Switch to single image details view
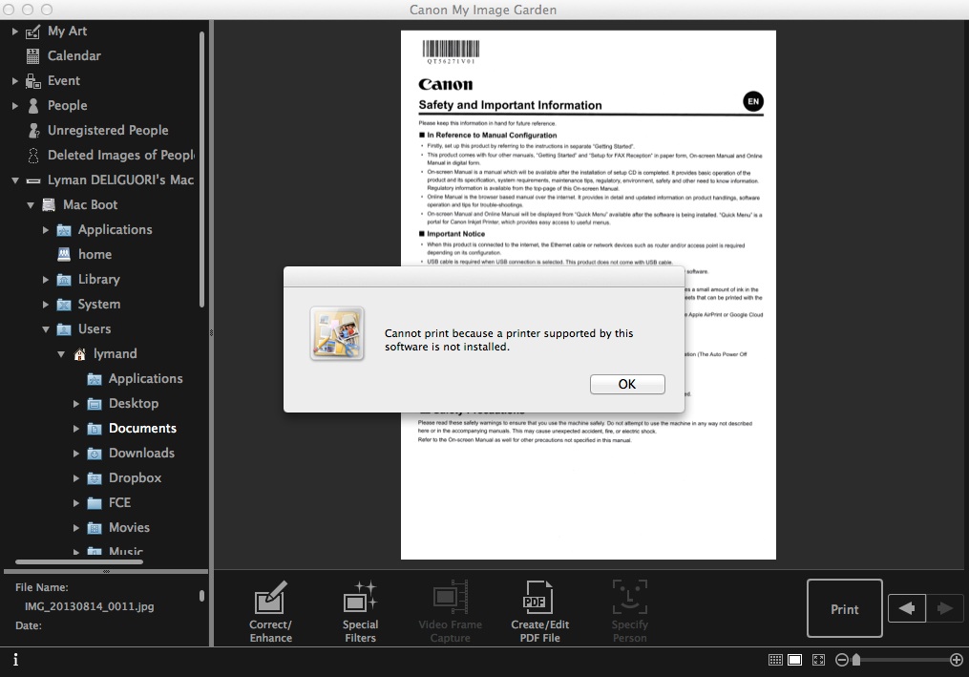The height and width of the screenshot is (677, 969). [x=794, y=660]
